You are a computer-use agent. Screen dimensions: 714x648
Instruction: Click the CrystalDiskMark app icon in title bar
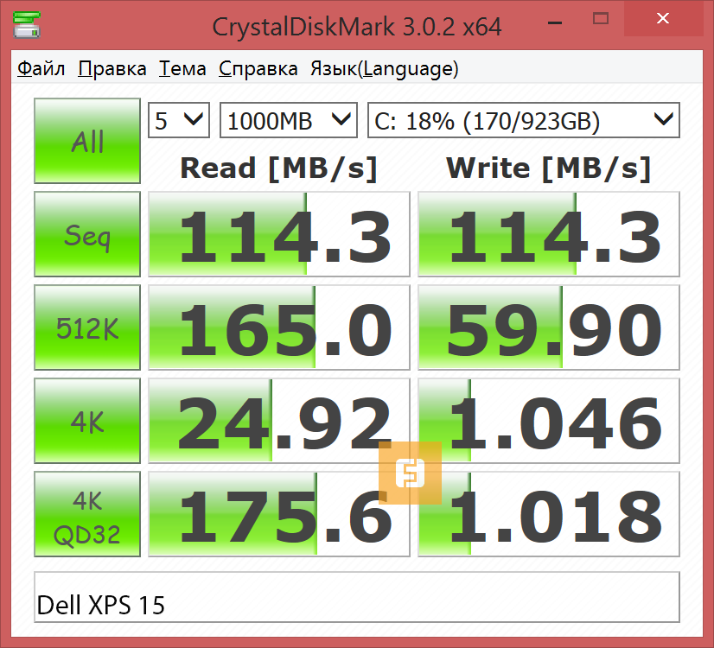(x=26, y=25)
